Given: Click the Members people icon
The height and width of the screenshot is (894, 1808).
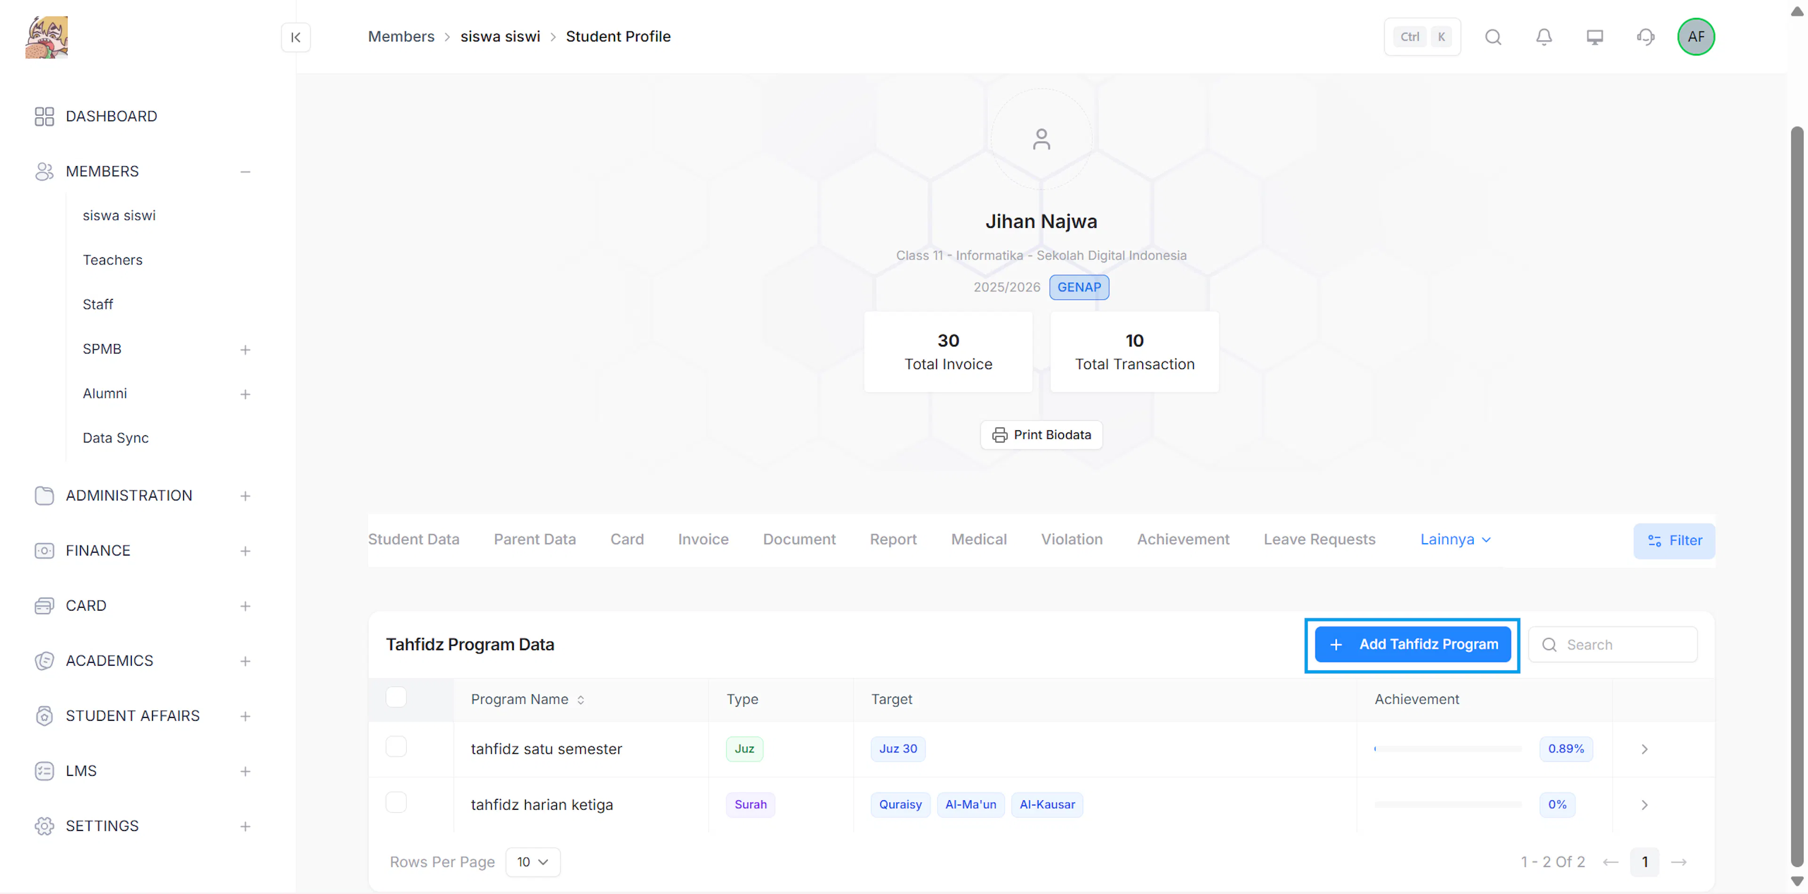Looking at the screenshot, I should (x=44, y=172).
